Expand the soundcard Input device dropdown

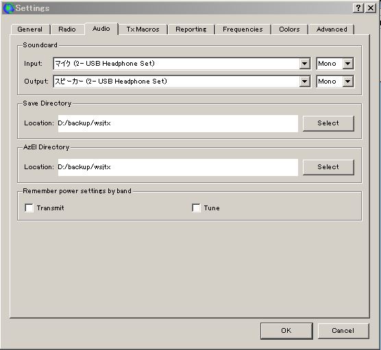[x=304, y=64]
